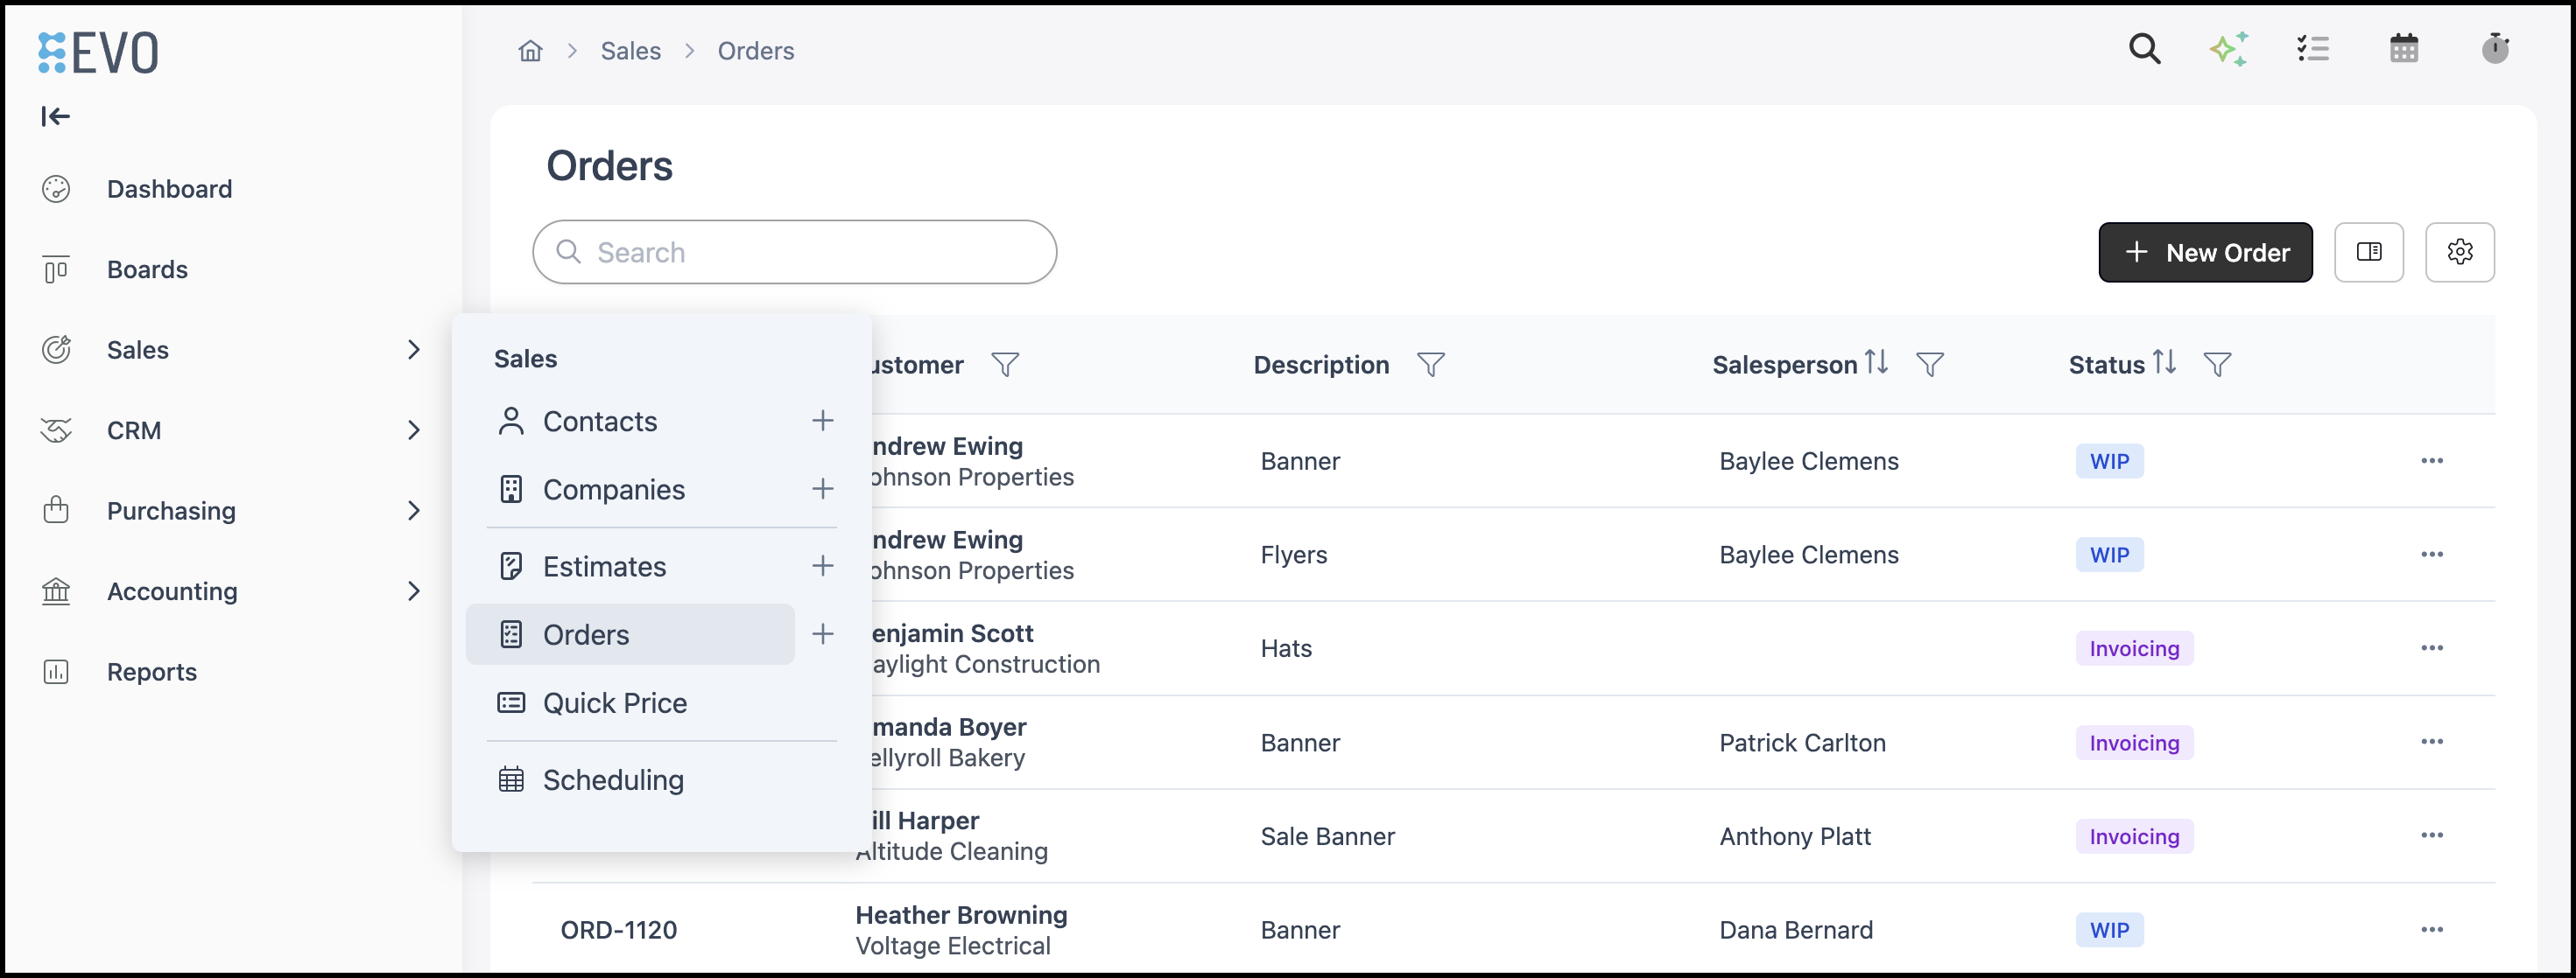Filter the Description column
This screenshot has height=978, width=2576.
click(1431, 365)
